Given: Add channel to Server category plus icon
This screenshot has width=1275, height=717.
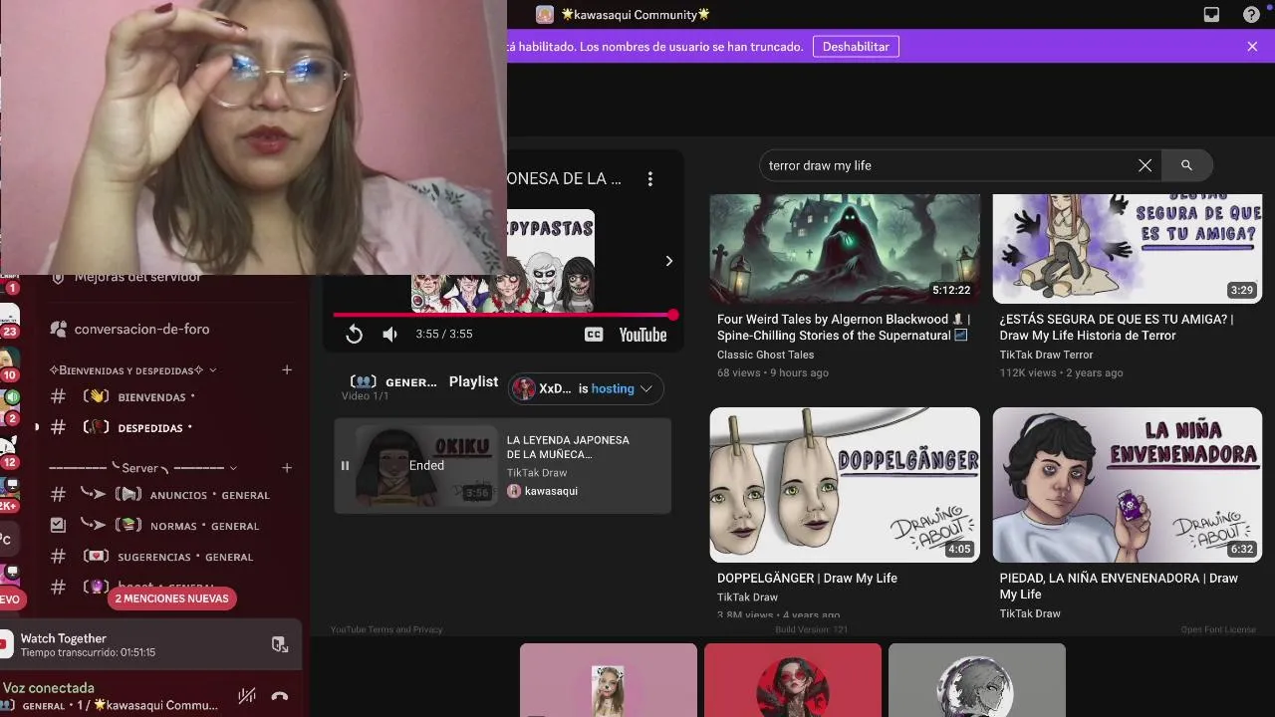Looking at the screenshot, I should click(287, 467).
